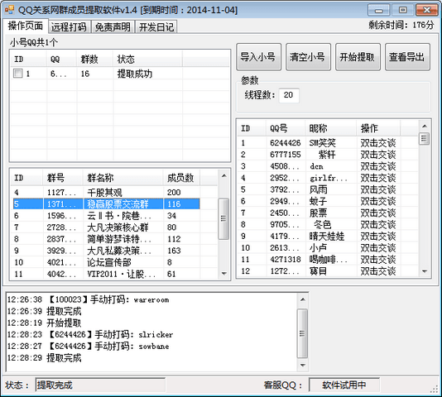This screenshot has width=442, height=397.
Task: Click the log box scrollbar thumb
Action: point(303,333)
